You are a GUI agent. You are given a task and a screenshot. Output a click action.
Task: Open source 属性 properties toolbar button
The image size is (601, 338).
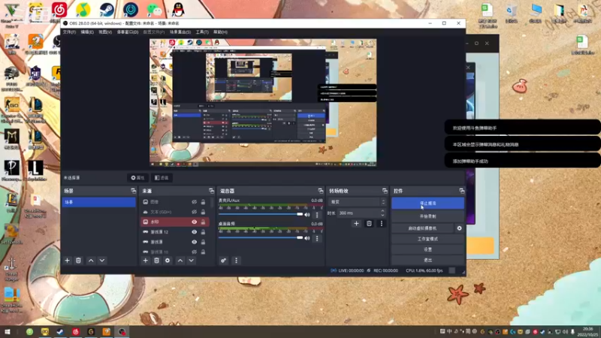(x=137, y=178)
